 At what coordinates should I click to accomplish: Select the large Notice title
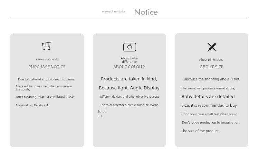pyautogui.click(x=146, y=12)
